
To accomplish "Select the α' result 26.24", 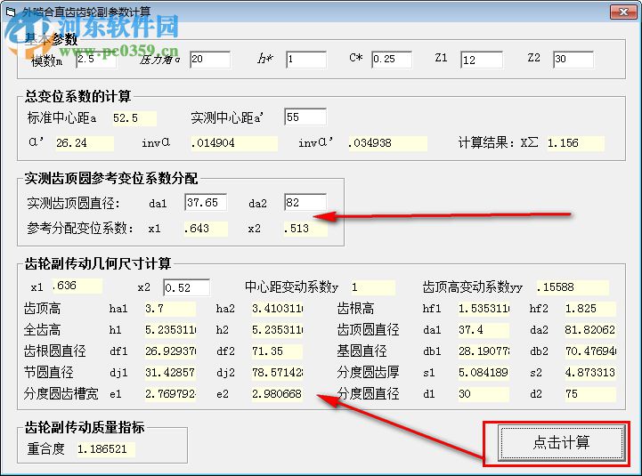I will coord(85,143).
